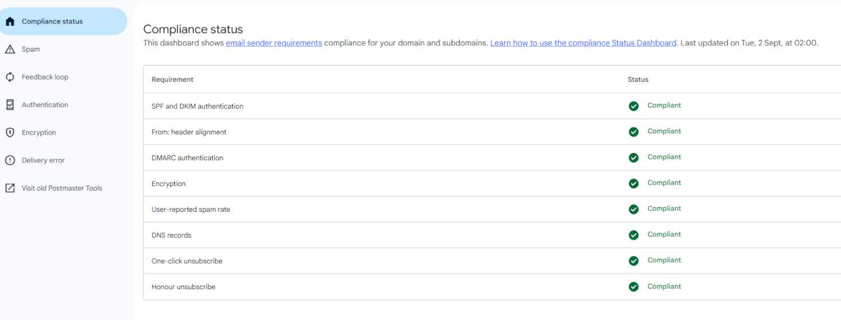Screen dimensions: 841x320
Task: Click the Delivery error exclamation icon
Action: tap(10, 160)
